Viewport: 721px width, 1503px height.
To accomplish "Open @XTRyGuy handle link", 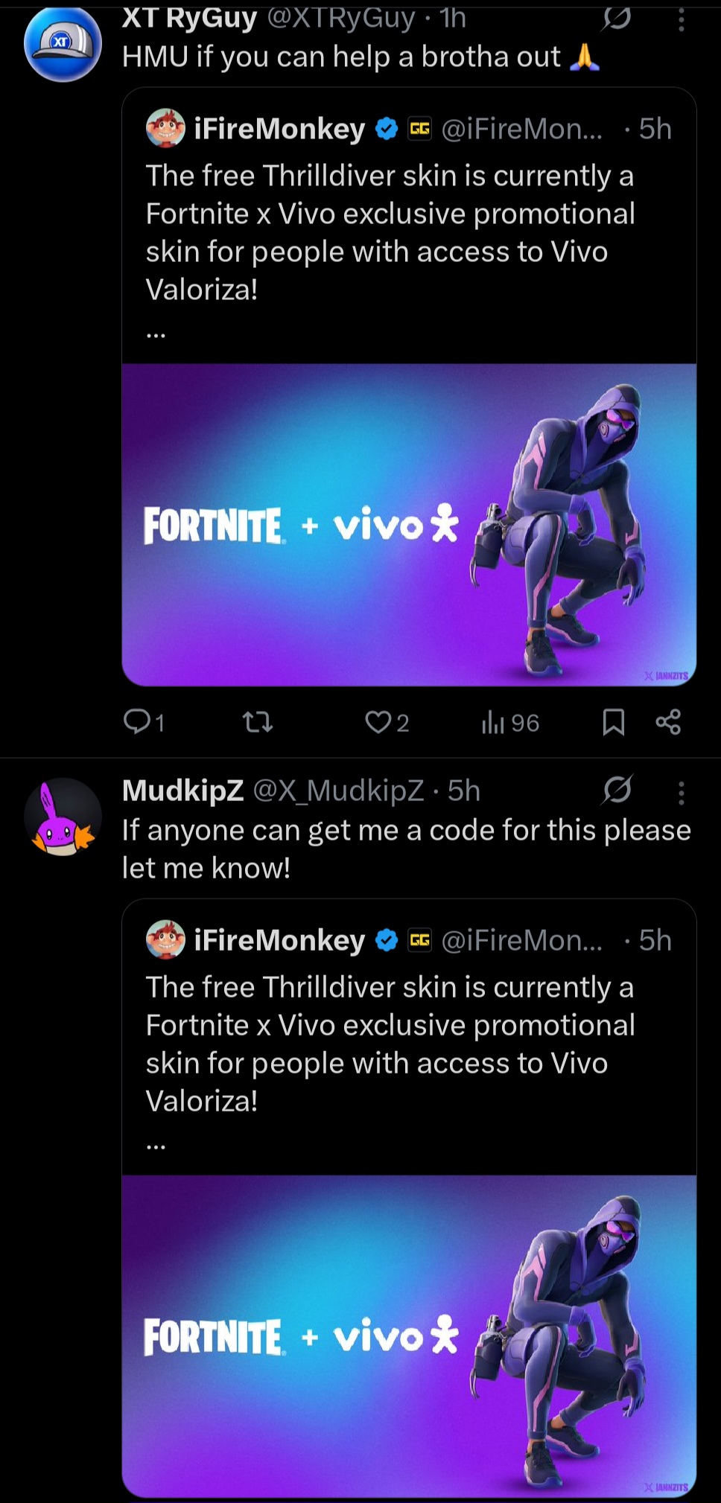I will click(x=340, y=18).
